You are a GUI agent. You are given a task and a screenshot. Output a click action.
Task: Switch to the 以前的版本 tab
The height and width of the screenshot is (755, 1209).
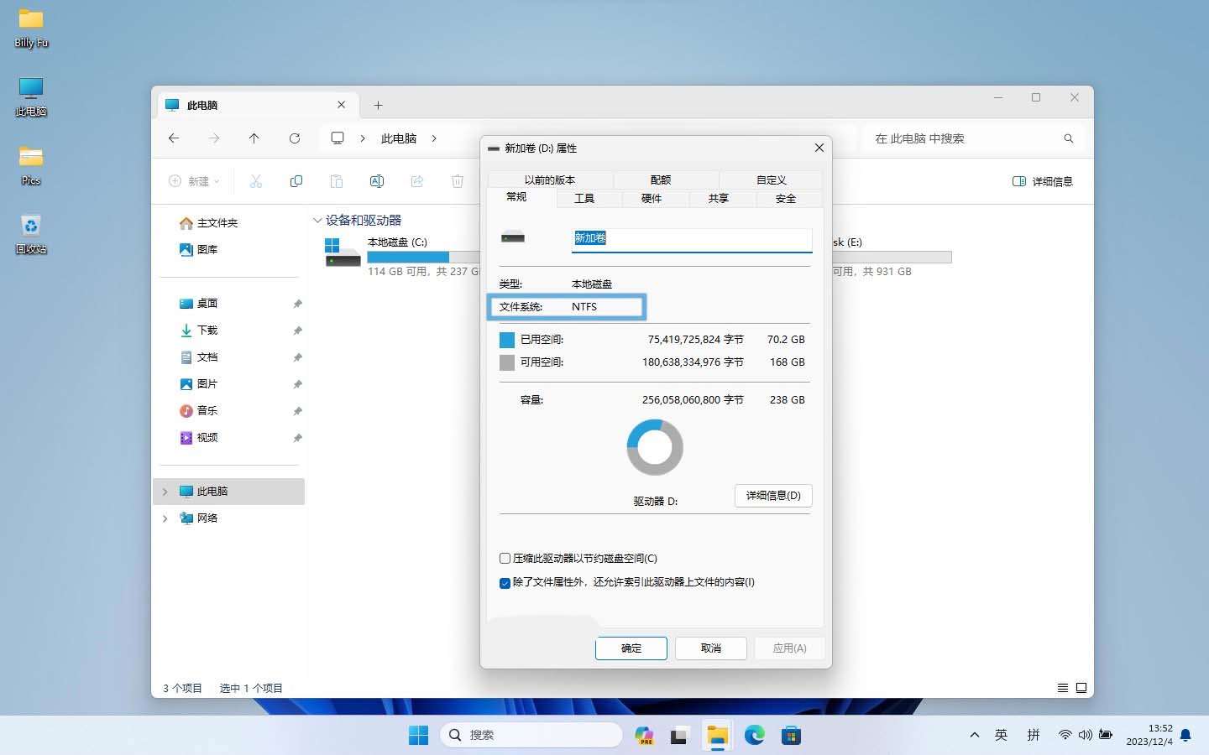point(550,180)
